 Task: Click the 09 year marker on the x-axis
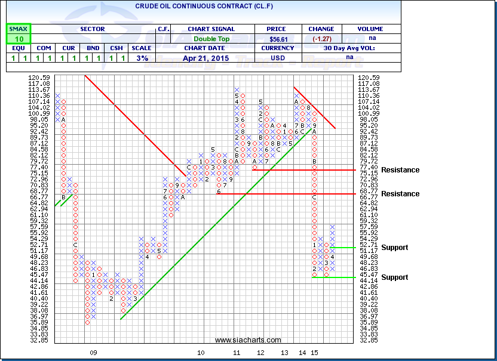point(93,353)
